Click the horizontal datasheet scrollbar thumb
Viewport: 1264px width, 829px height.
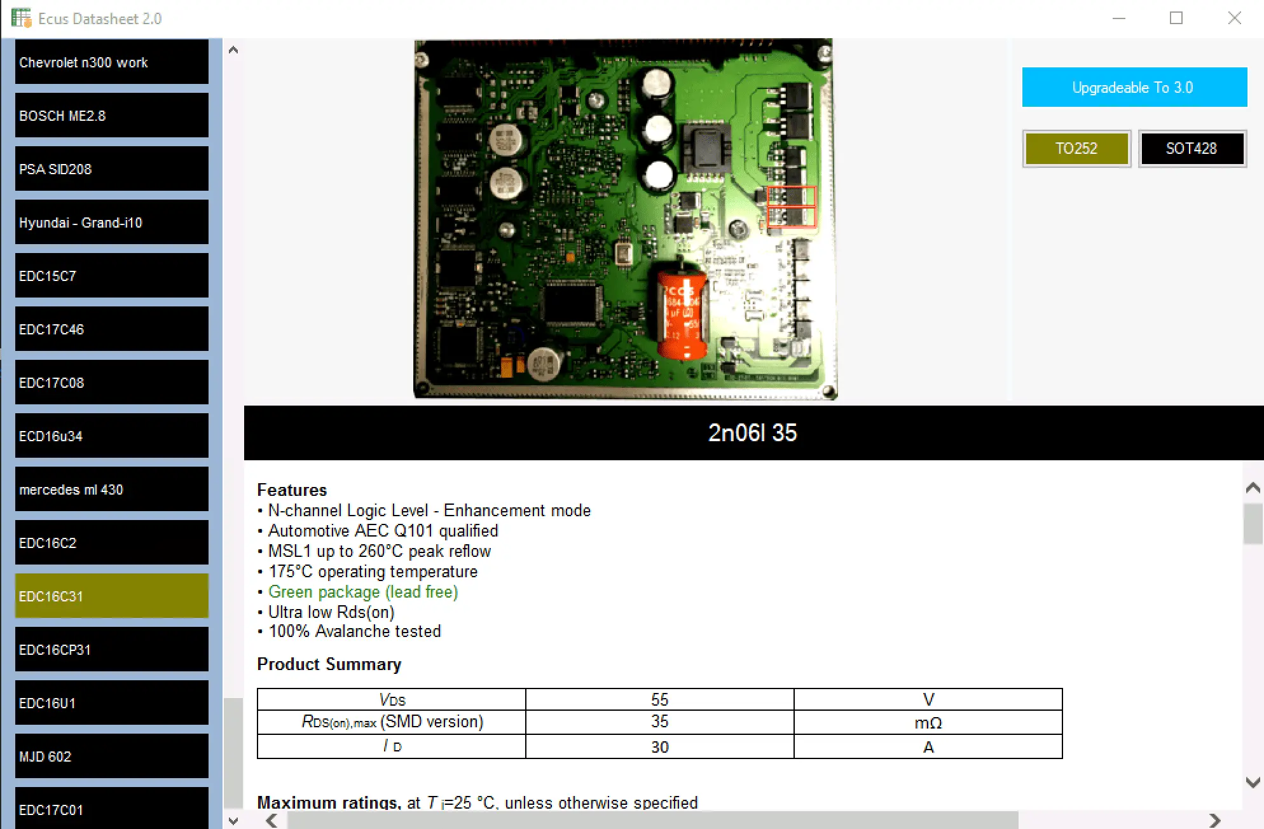652,820
